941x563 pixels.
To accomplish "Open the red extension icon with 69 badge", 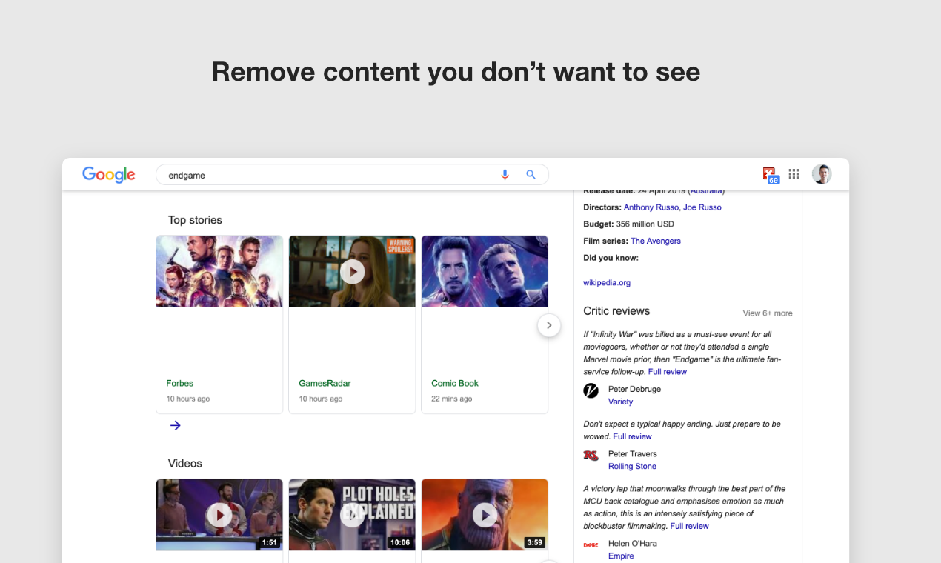I will click(771, 176).
